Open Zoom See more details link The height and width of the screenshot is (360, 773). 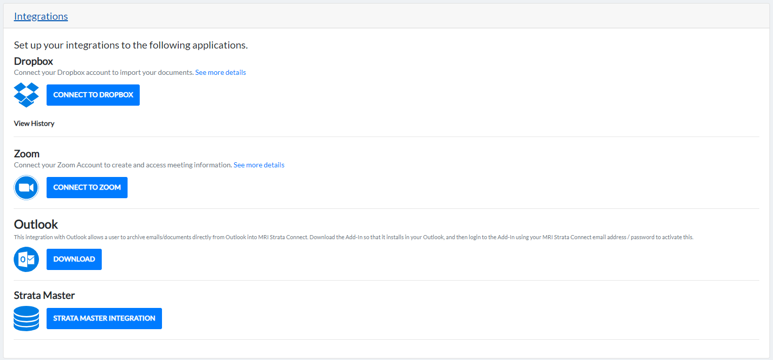(x=259, y=165)
